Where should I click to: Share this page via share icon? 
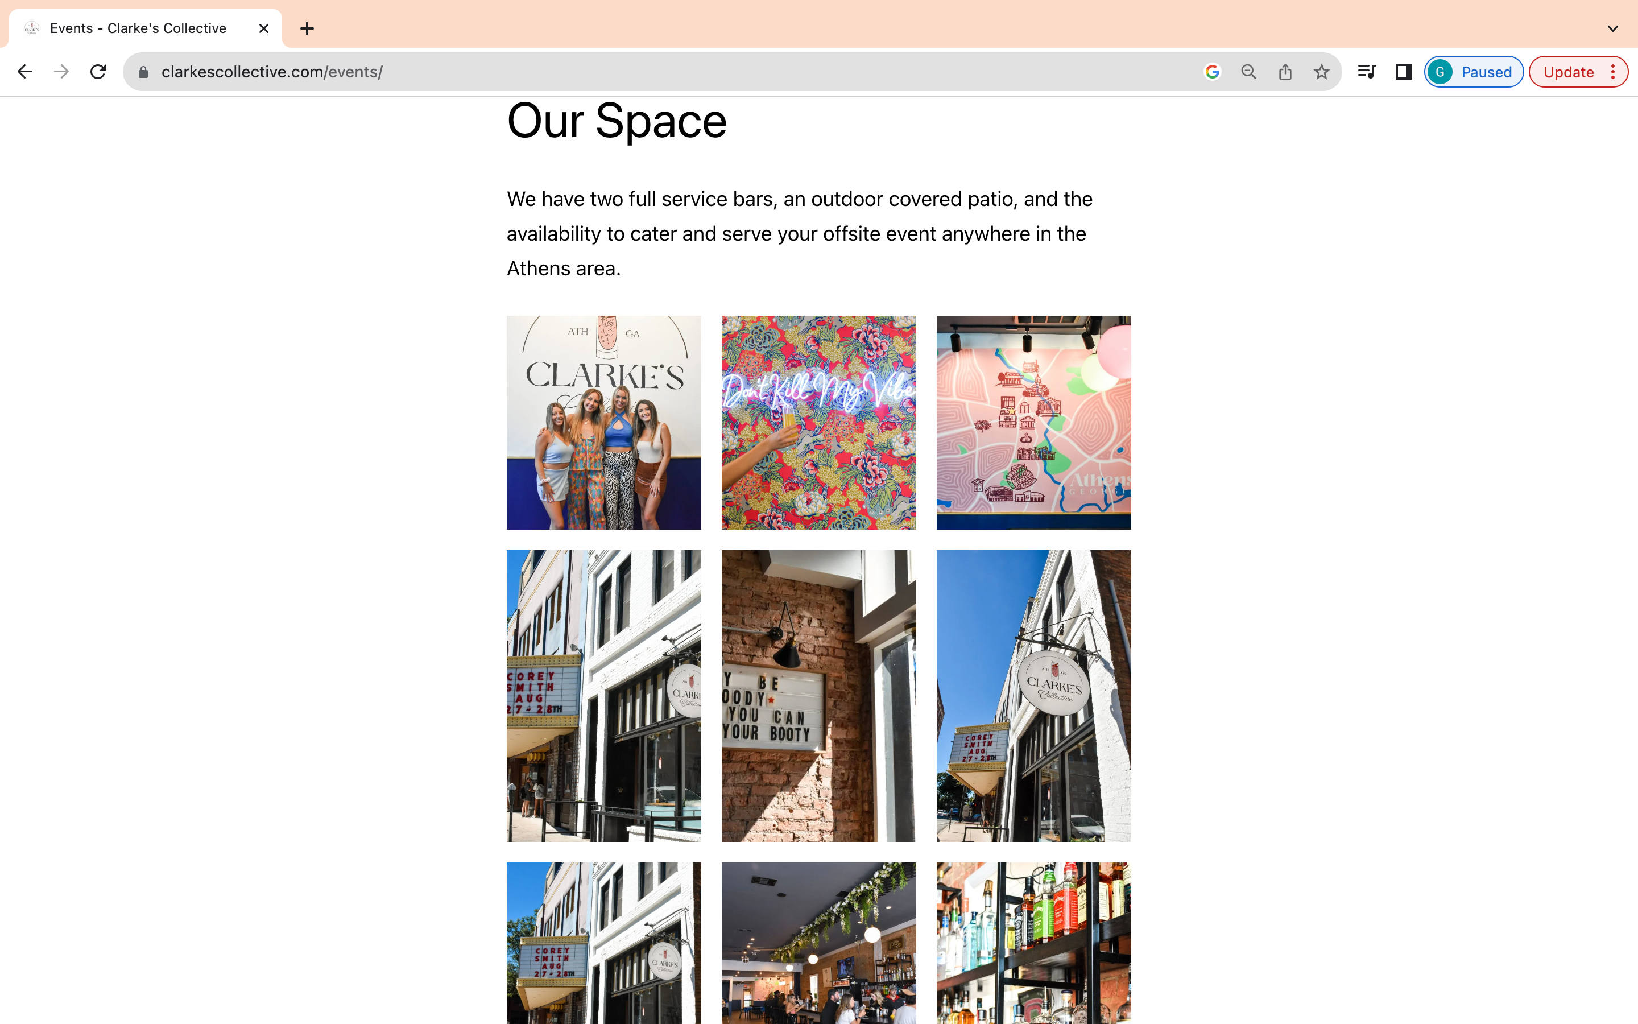1285,72
